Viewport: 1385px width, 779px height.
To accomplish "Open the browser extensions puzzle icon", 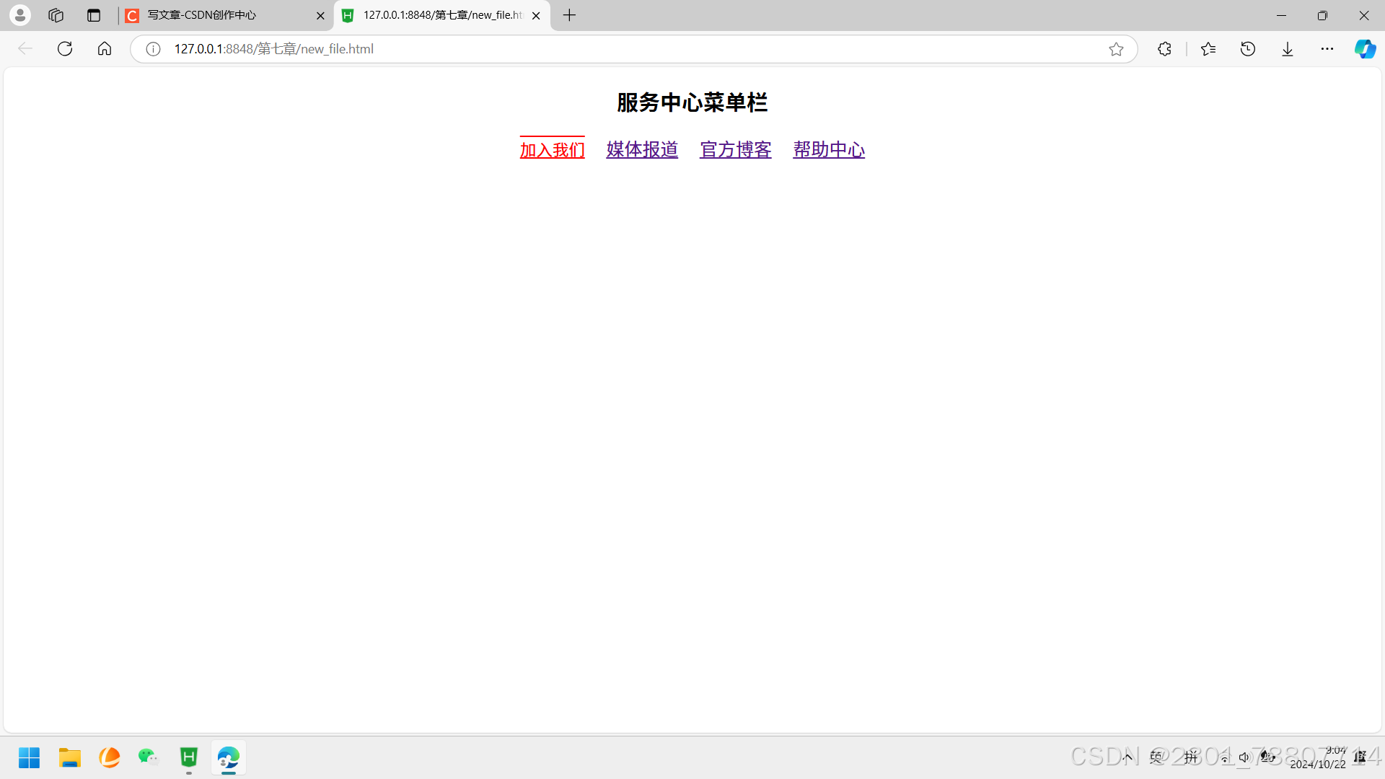I will click(x=1164, y=49).
